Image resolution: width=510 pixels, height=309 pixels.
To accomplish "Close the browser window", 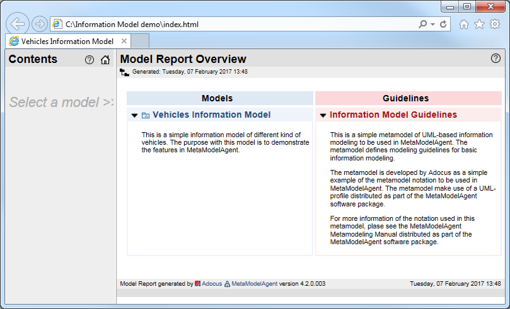I will point(491,6).
